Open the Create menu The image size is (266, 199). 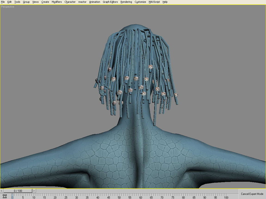tap(45, 2)
